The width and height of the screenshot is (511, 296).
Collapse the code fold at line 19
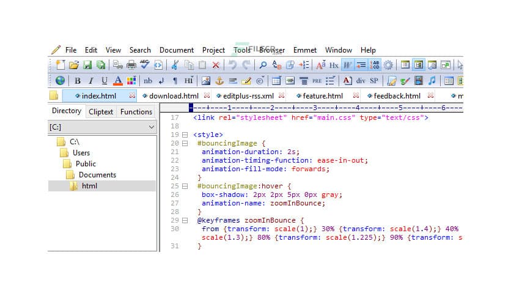tap(185, 135)
